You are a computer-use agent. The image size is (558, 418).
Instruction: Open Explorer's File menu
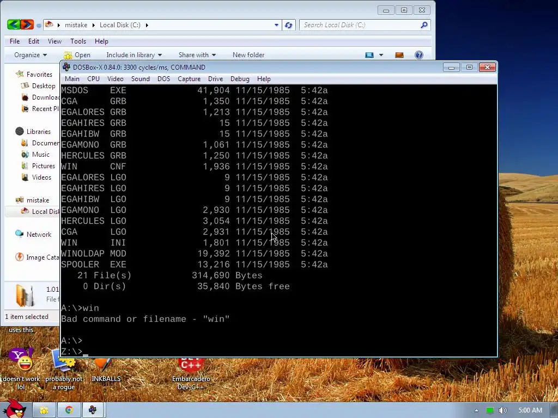[15, 41]
